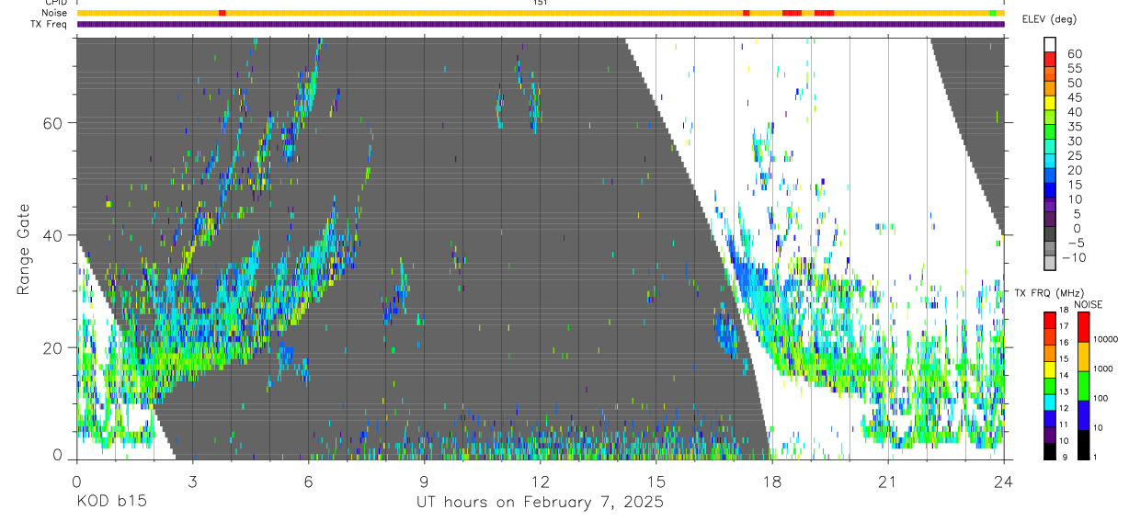Click x-axis tick label '12'
Image resolution: width=1129 pixels, height=521 pixels.
click(540, 481)
